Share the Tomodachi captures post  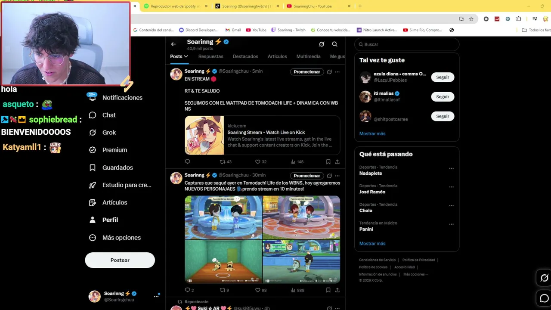[x=337, y=290]
